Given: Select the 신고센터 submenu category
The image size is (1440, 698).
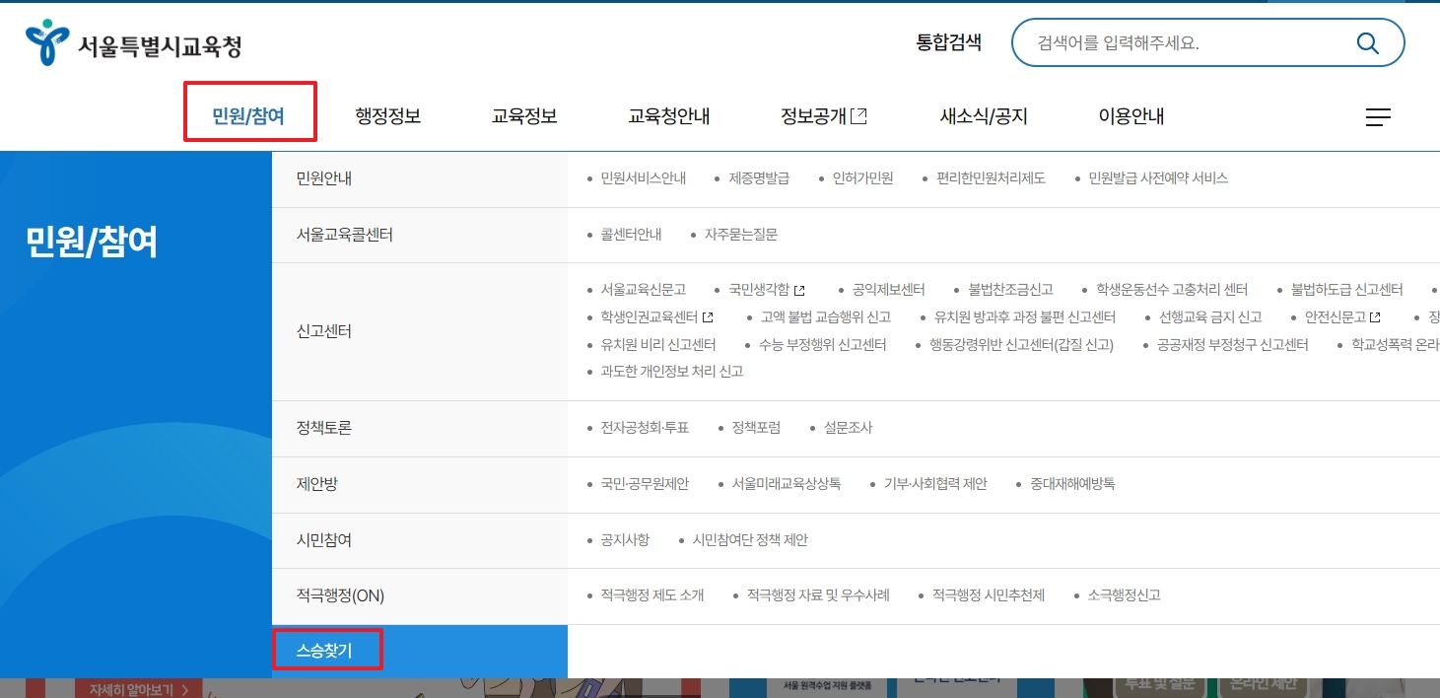Looking at the screenshot, I should tap(420, 331).
